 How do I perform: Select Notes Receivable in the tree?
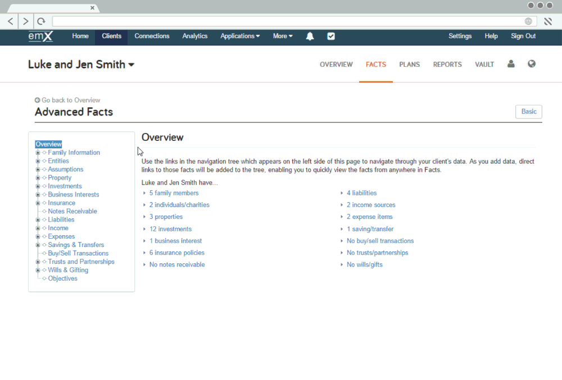point(72,212)
